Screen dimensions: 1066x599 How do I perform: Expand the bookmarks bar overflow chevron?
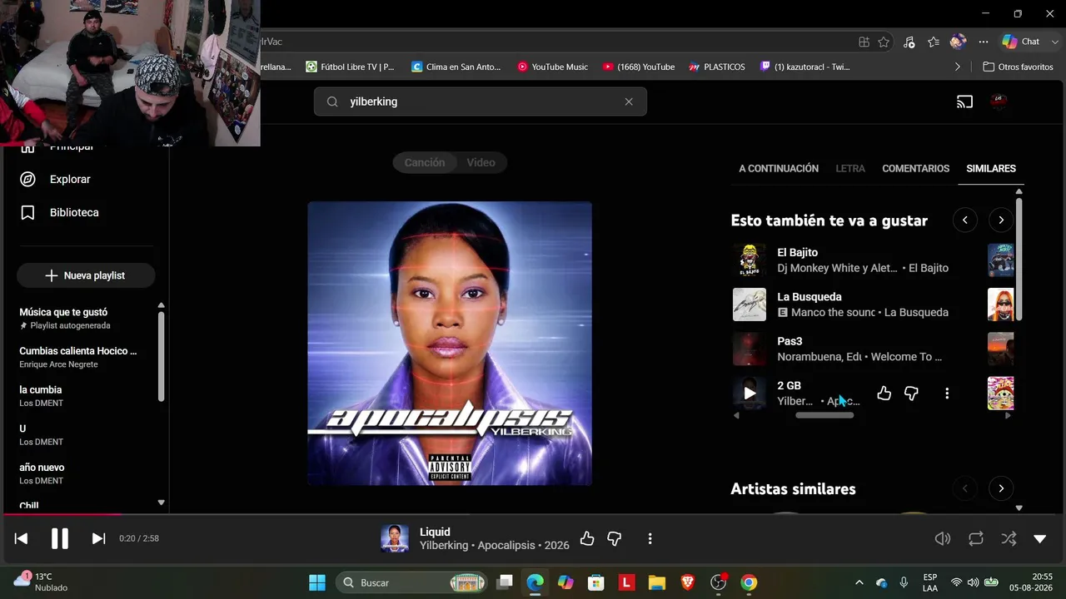[x=957, y=67]
